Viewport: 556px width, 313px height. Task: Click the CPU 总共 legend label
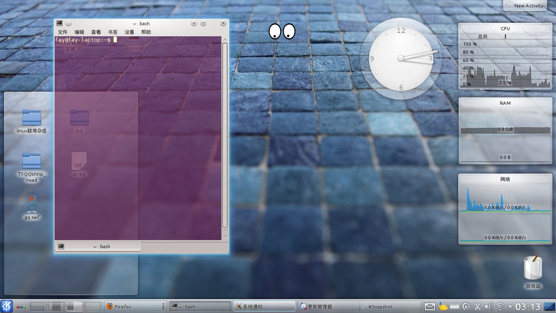click(483, 36)
